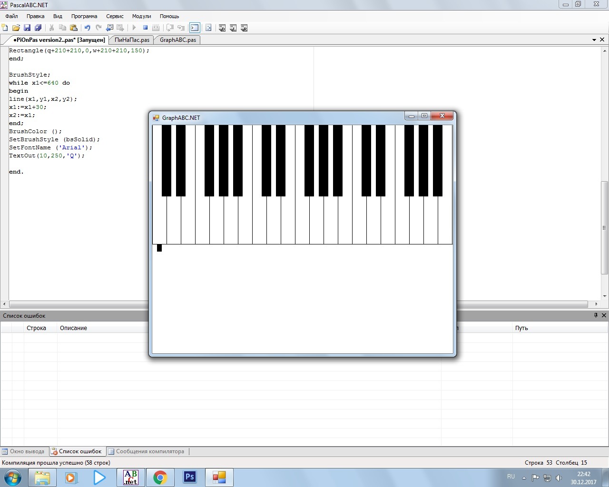This screenshot has width=609, height=487.
Task: Click the New file icon in toolbar
Action: [5, 28]
